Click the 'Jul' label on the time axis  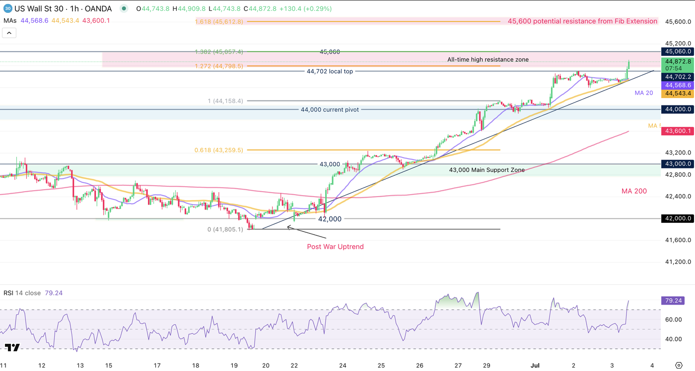click(534, 366)
